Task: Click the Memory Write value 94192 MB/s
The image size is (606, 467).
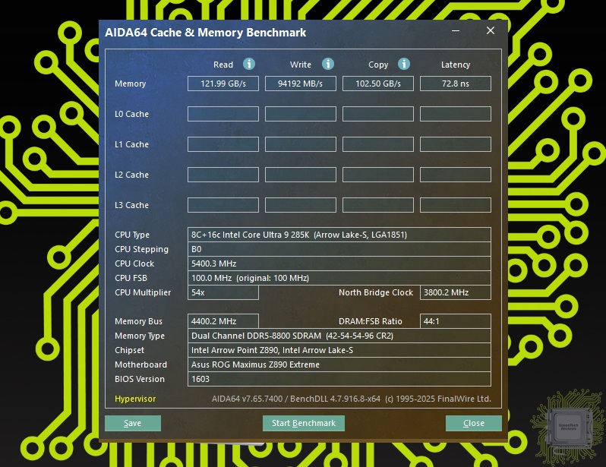Action: (x=301, y=84)
